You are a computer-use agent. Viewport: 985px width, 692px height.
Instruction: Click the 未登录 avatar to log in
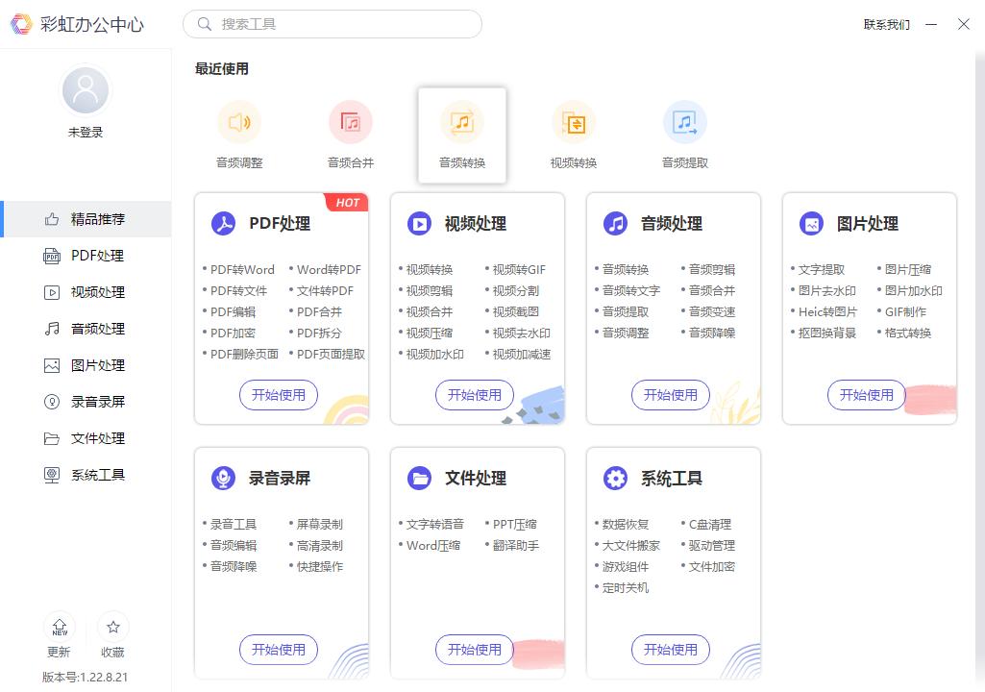click(x=85, y=89)
